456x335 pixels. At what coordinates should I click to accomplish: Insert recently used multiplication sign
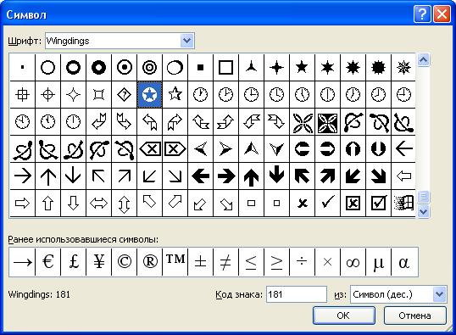(x=327, y=262)
